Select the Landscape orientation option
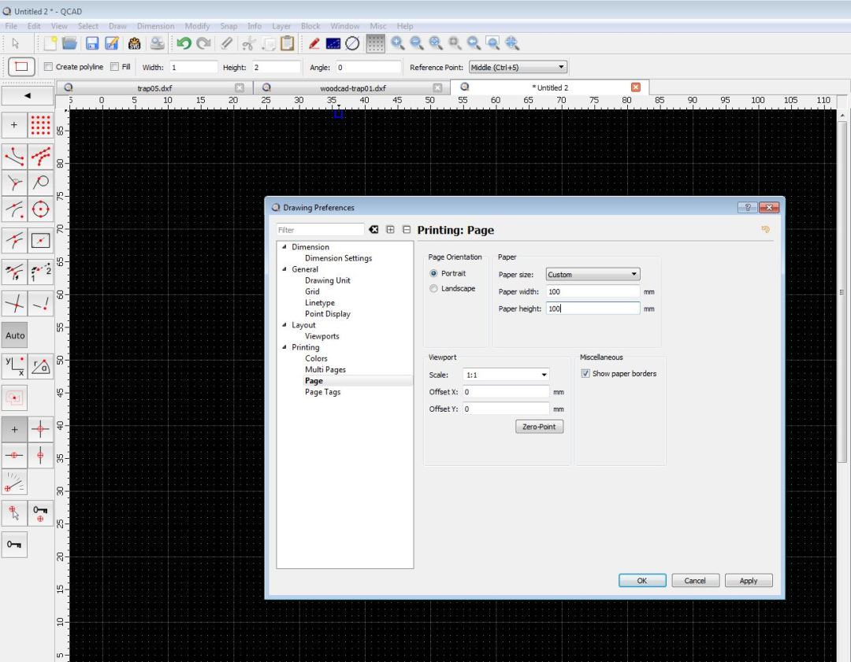851x662 pixels. point(434,289)
